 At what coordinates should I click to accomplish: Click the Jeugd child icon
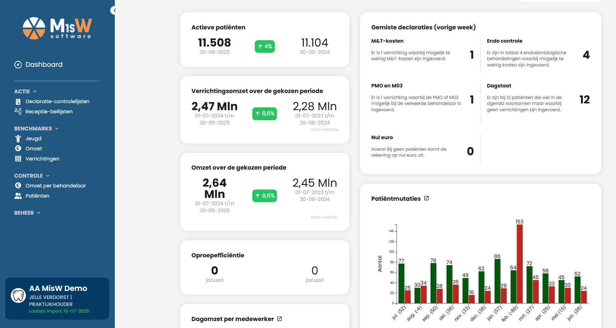click(x=18, y=138)
